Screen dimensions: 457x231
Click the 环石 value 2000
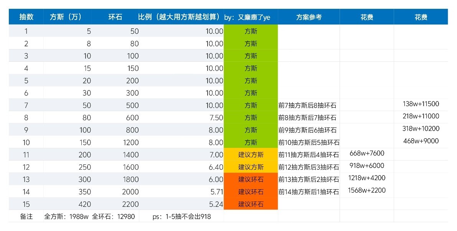(x=130, y=192)
